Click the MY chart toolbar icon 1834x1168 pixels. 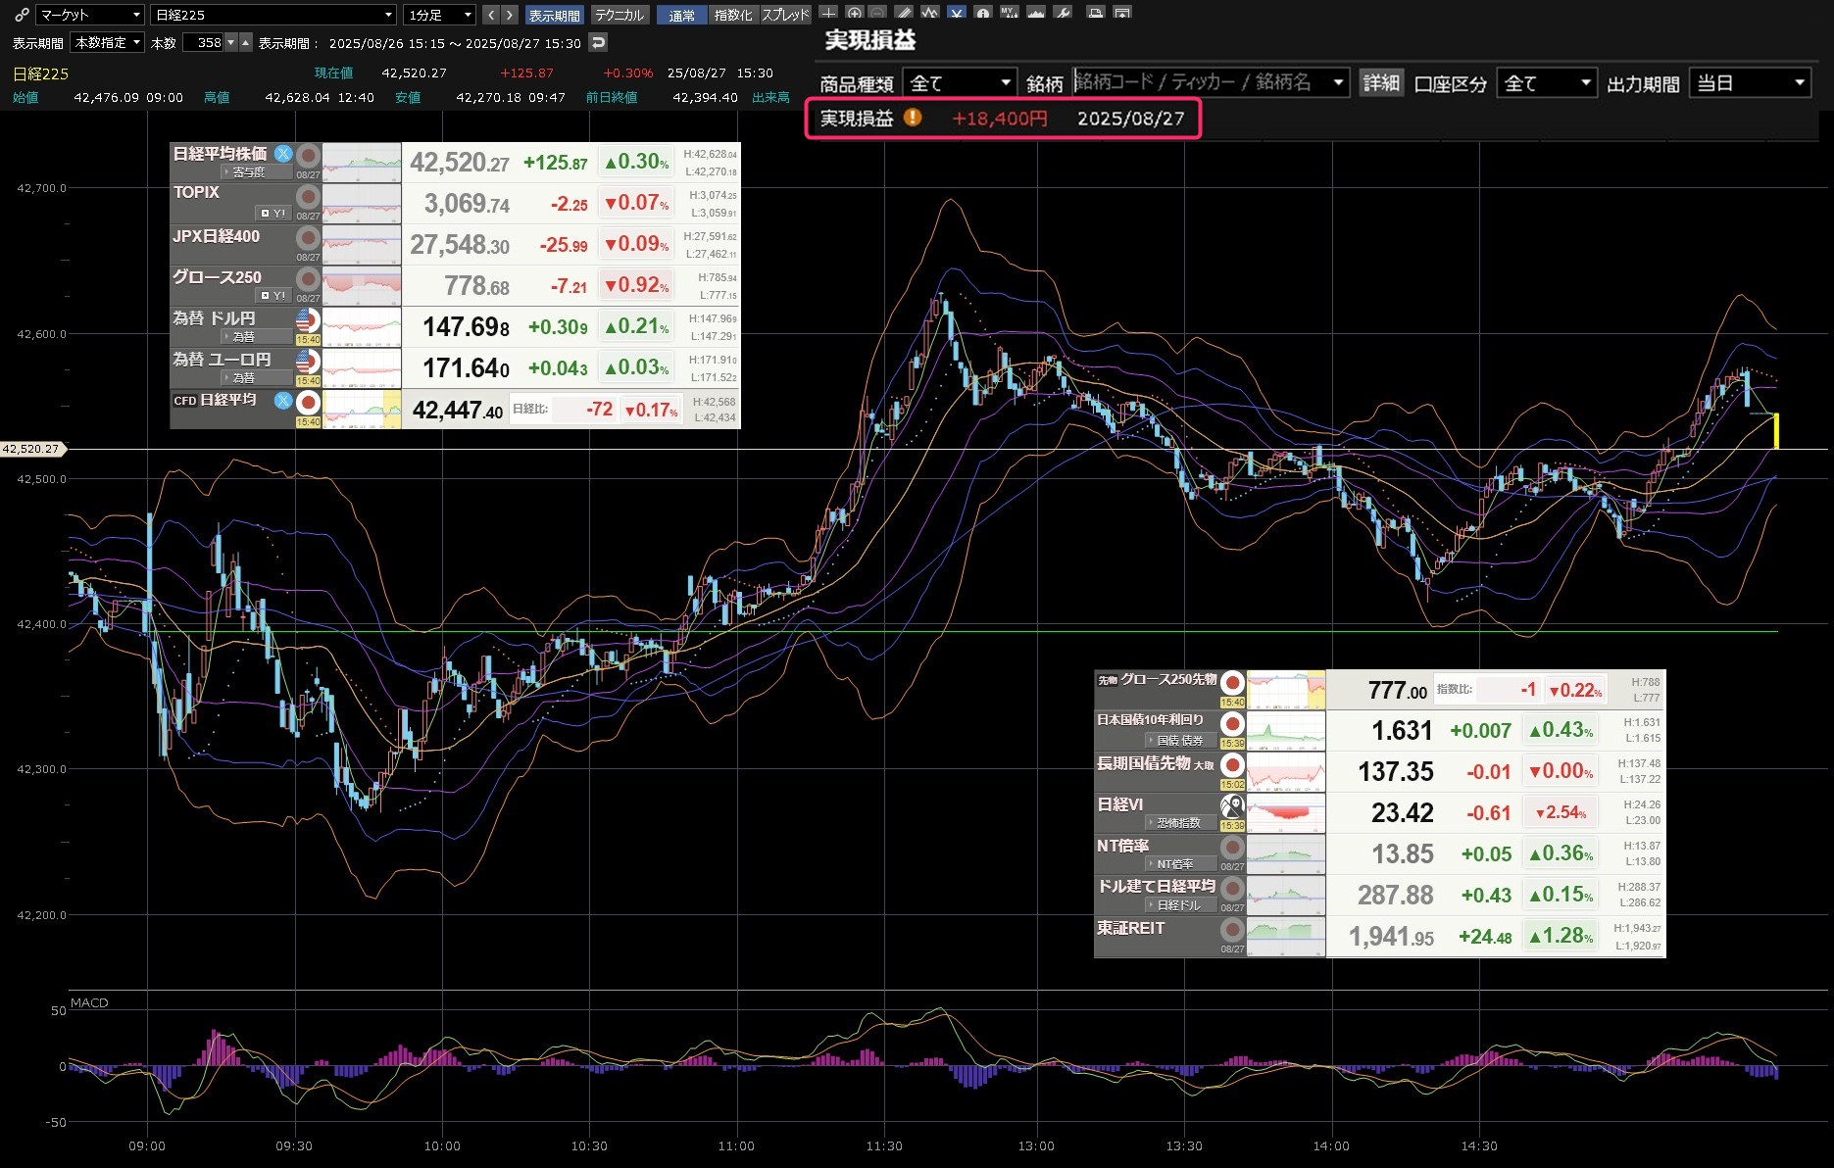pos(1009,13)
